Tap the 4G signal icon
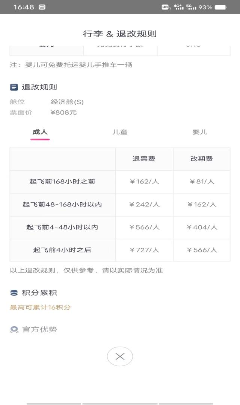 point(178,7)
